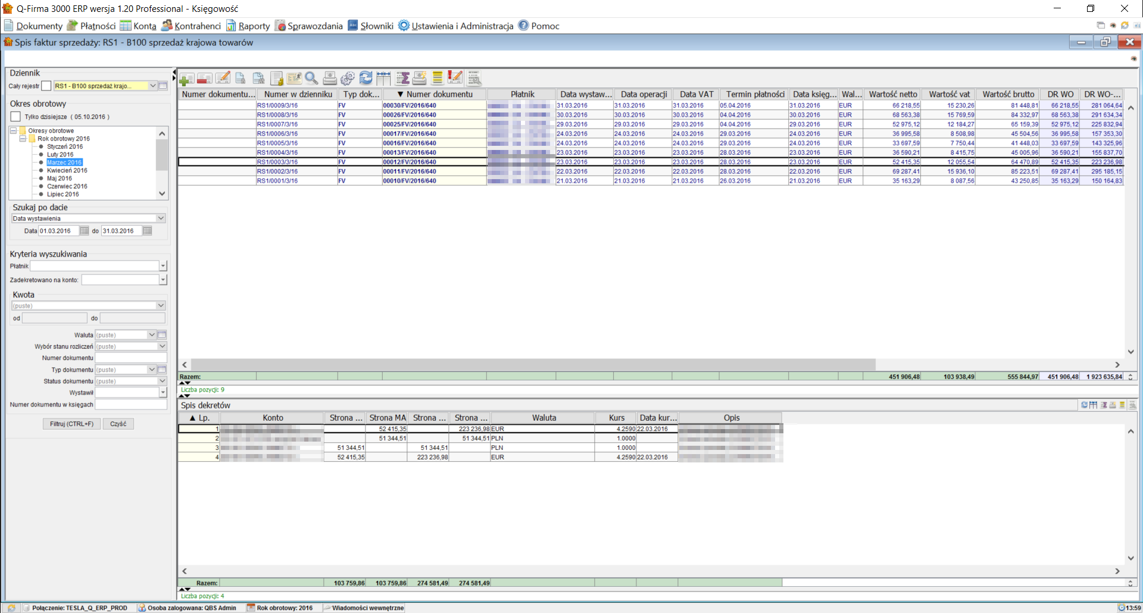Click the gears processing icon in toolbar
This screenshot has width=1143, height=613.
click(x=348, y=79)
